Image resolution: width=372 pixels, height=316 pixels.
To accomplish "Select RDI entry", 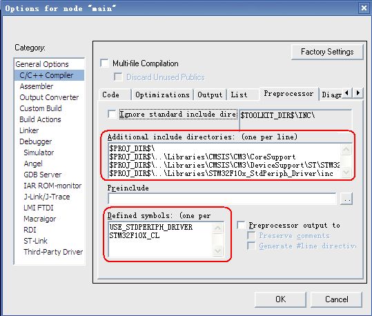I will pyautogui.click(x=30, y=230).
